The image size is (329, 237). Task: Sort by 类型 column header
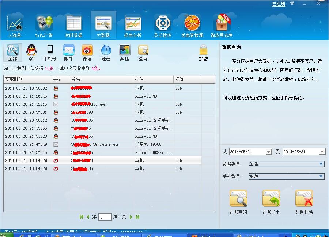[x=60, y=79]
